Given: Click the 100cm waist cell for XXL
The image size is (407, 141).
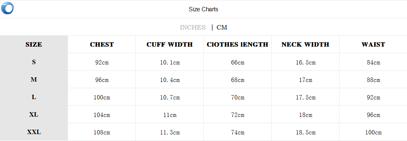Looking at the screenshot, I should pyautogui.click(x=373, y=133).
